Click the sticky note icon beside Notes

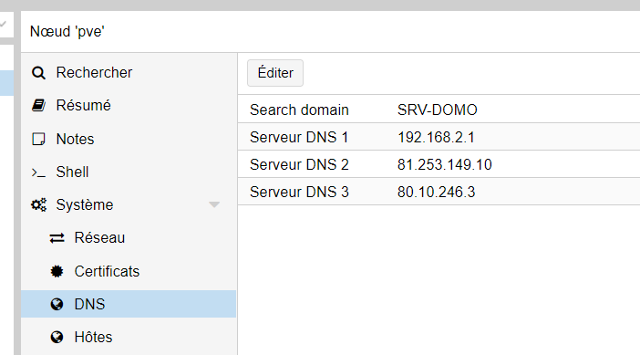(38, 139)
